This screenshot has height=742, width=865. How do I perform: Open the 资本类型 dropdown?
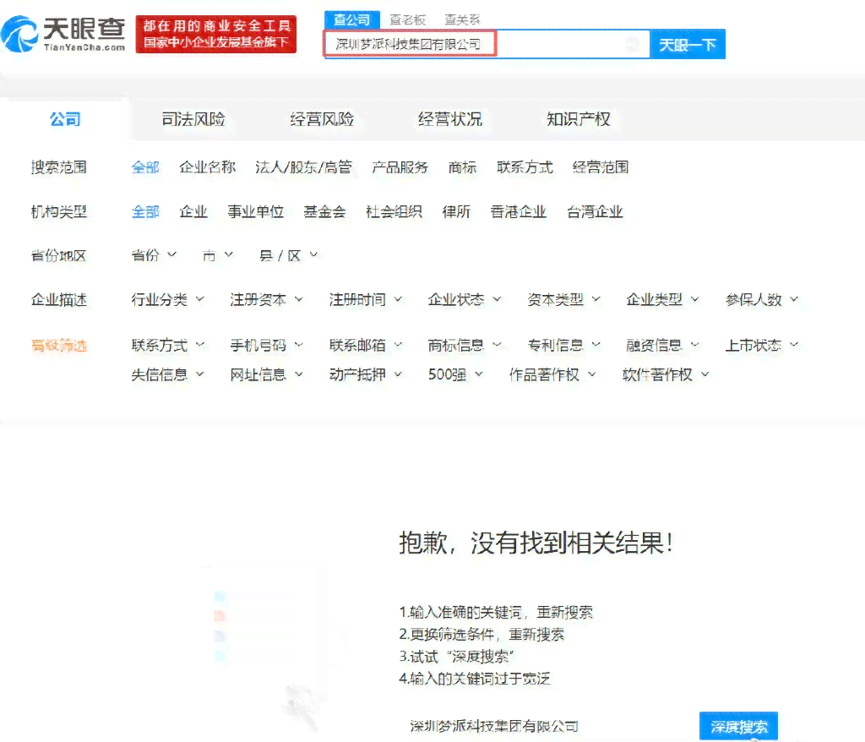pos(563,300)
